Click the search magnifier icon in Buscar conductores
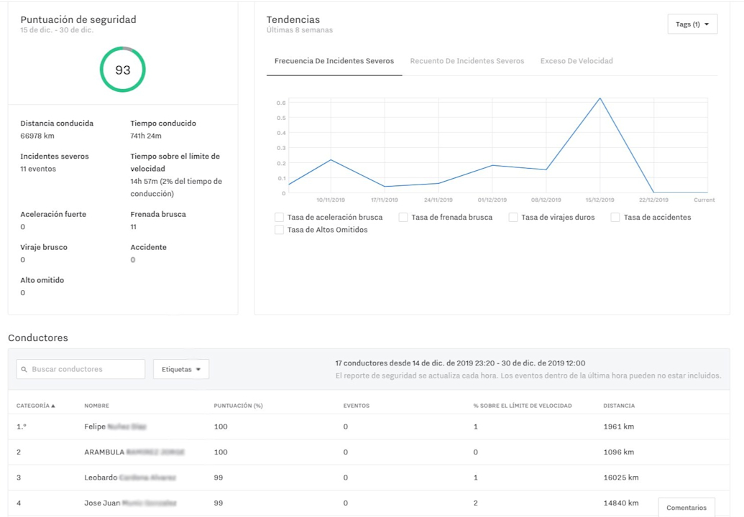Image resolution: width=744 pixels, height=517 pixels. point(24,370)
